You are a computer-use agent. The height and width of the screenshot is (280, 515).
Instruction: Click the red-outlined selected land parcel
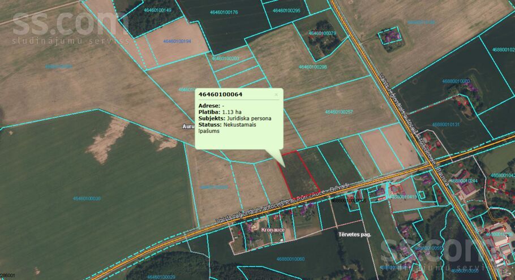[299, 174]
